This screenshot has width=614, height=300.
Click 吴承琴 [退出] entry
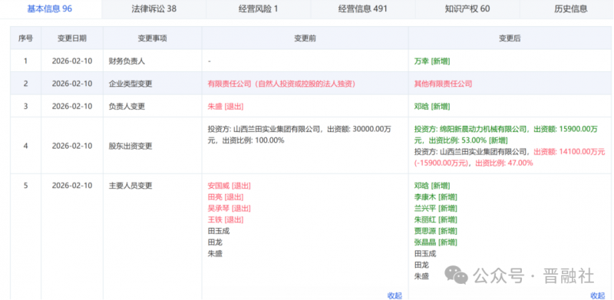click(x=229, y=209)
